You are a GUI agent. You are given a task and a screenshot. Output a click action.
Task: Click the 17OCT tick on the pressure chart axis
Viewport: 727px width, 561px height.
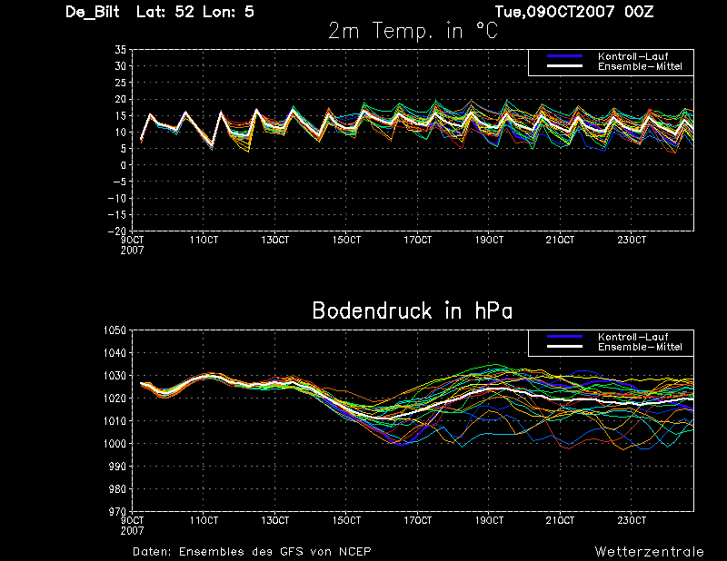[x=418, y=520]
